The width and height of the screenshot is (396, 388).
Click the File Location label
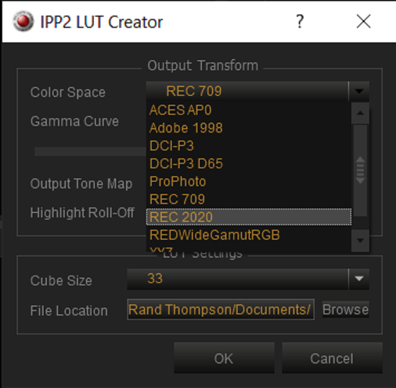click(x=69, y=311)
